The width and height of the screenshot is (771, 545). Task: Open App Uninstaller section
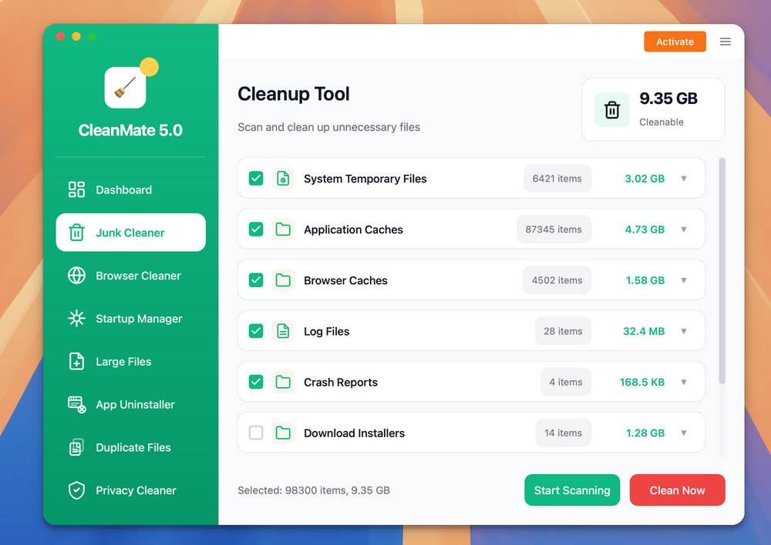[131, 405]
